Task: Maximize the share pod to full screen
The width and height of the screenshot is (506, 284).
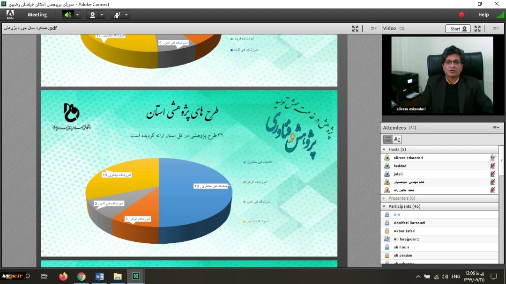Action: tap(356, 28)
